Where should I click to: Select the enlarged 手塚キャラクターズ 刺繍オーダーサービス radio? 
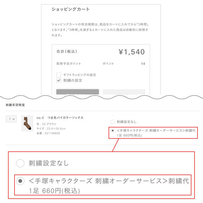point(20,181)
